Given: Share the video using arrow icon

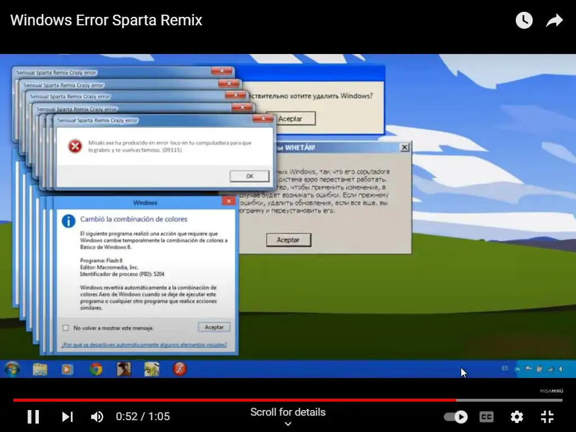Looking at the screenshot, I should click(554, 20).
